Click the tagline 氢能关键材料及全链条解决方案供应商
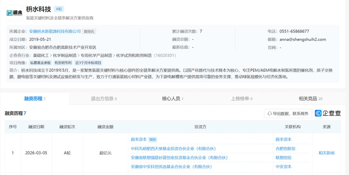Screen dimensions: 349x175 (60, 18)
